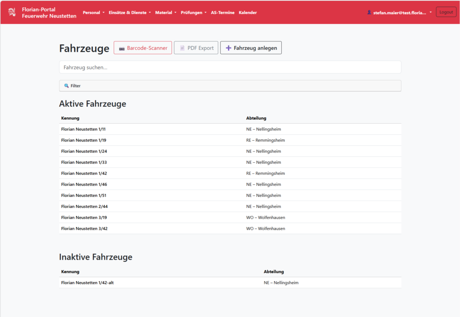460x317 pixels.
Task: Click the user profile icon in navbar
Action: click(x=369, y=13)
